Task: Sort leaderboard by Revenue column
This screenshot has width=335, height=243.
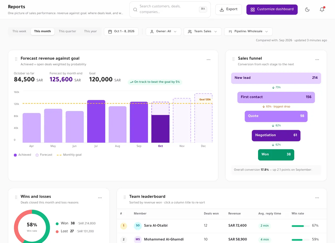Action: tap(234, 213)
